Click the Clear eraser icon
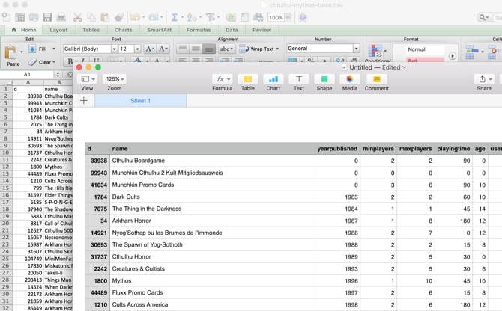 click(x=32, y=61)
